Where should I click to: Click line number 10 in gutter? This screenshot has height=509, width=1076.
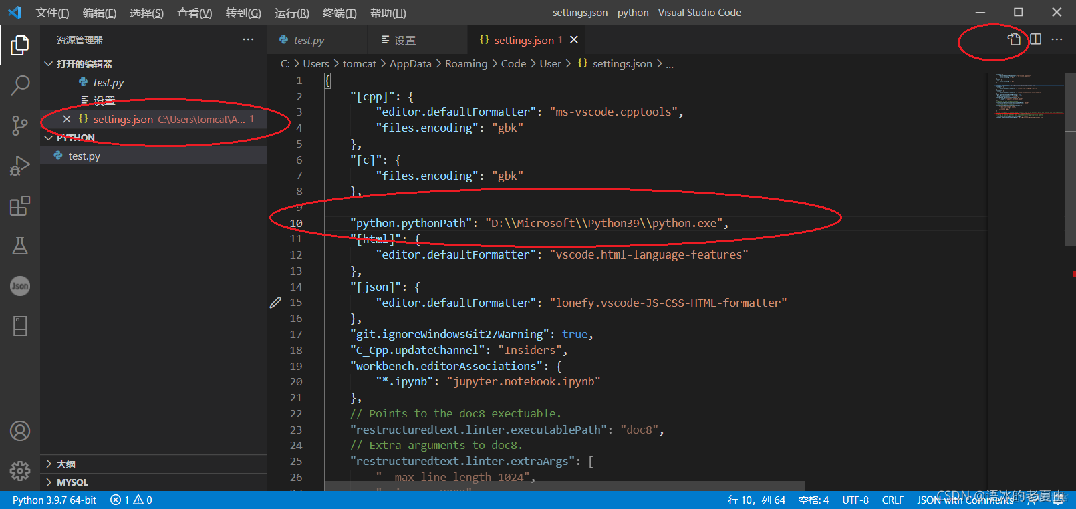pyautogui.click(x=296, y=223)
